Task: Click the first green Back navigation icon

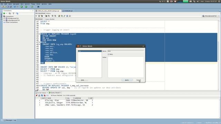Action: point(21,7)
